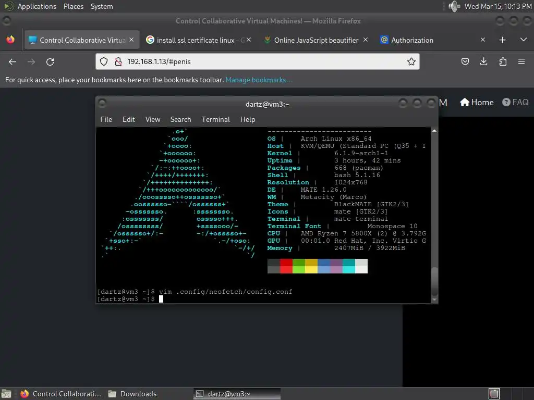Screen dimensions: 534x400
Task: Open the Firefox hamburger menu
Action: (x=521, y=61)
